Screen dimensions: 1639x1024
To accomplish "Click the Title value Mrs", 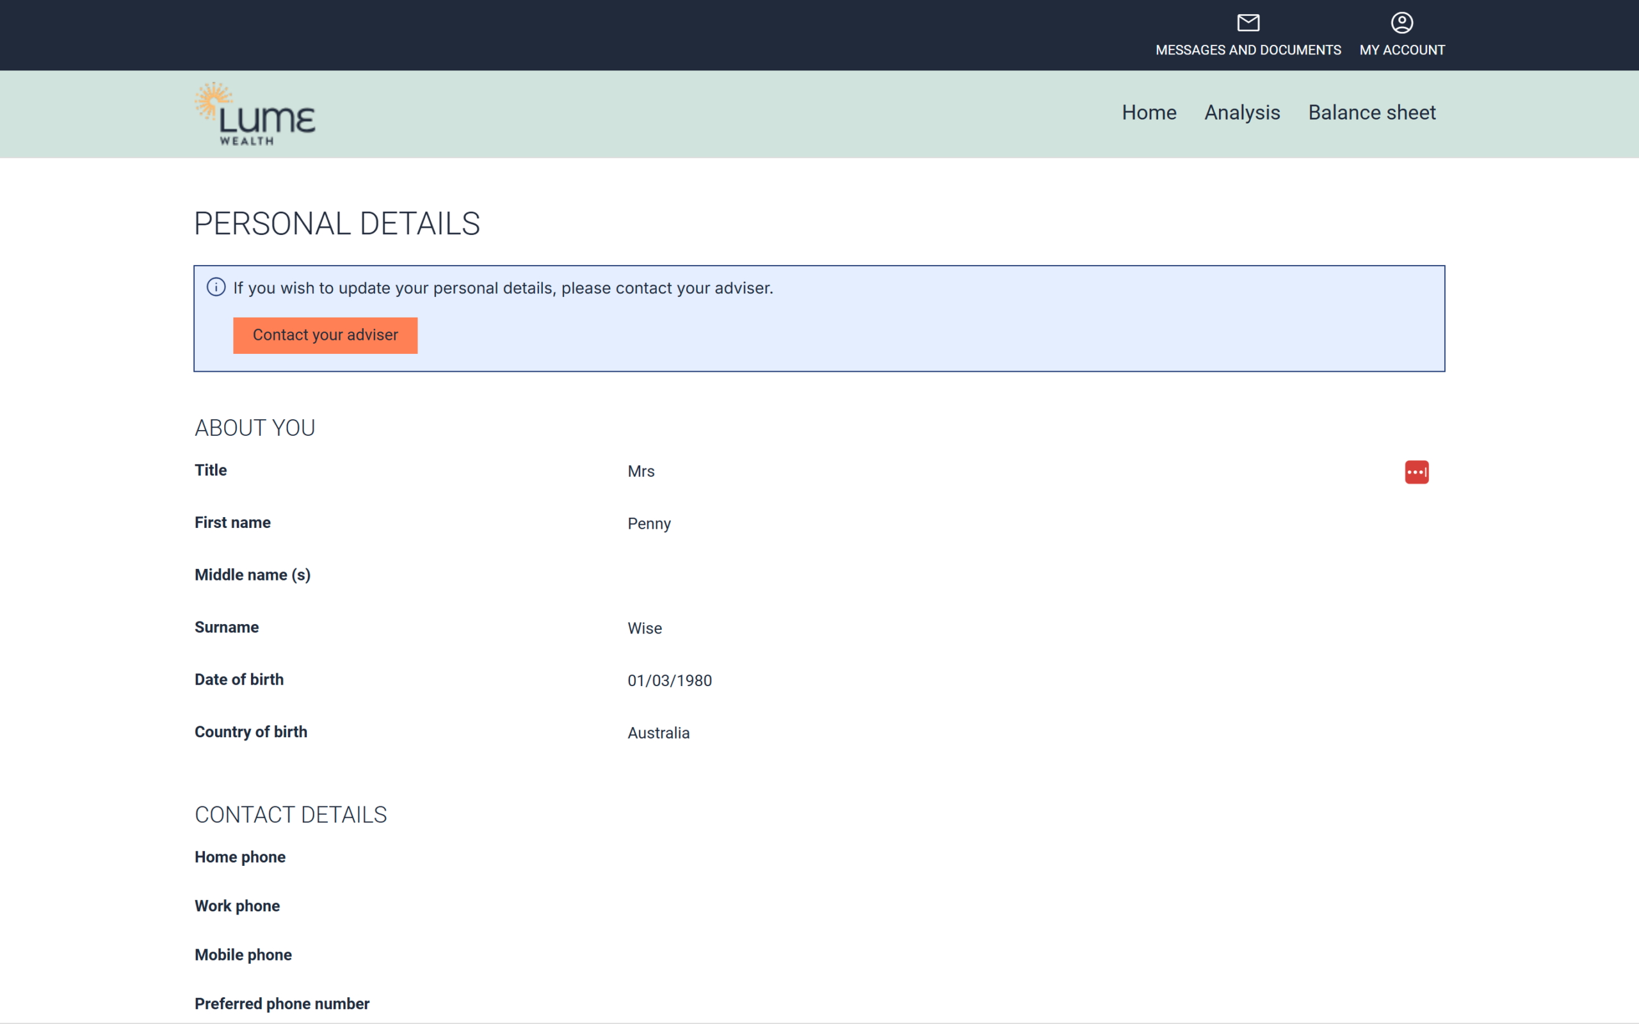I will tap(641, 472).
